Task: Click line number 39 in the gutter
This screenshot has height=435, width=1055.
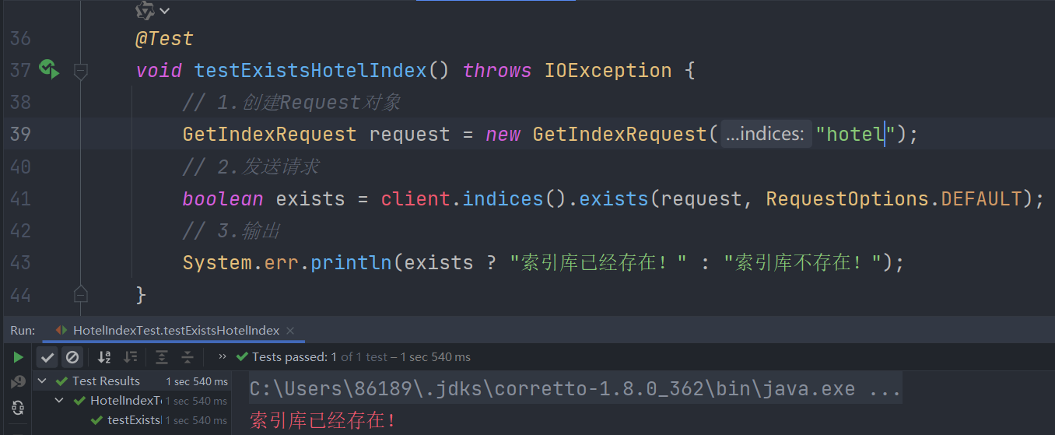Action: click(x=21, y=134)
